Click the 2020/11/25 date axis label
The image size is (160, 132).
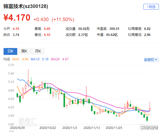pyautogui.click(x=114, y=128)
